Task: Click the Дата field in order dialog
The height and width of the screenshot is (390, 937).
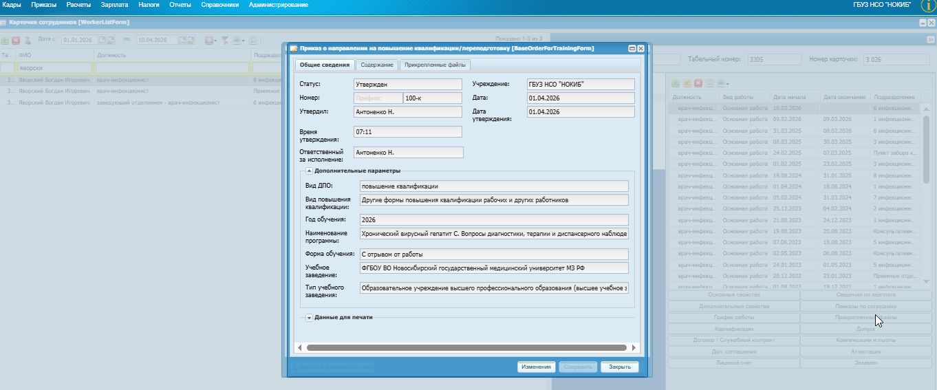Action: click(580, 98)
